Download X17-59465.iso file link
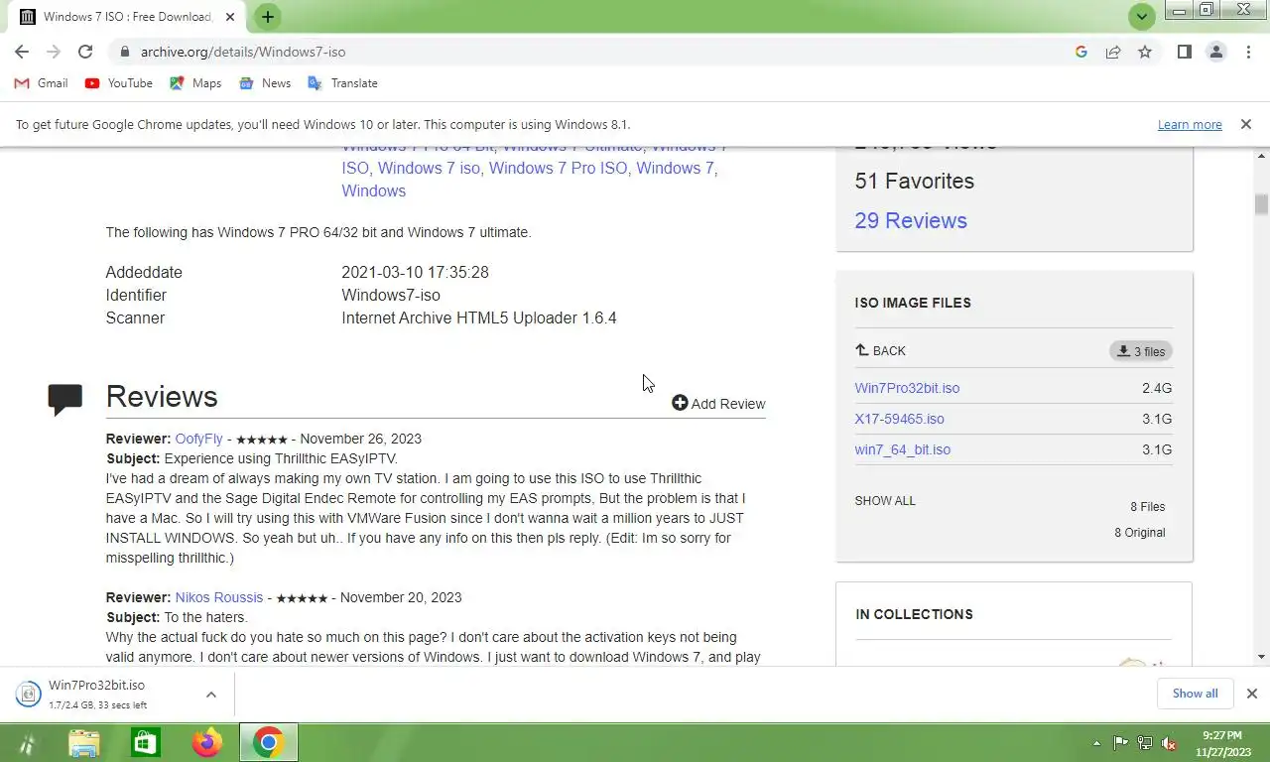 click(899, 419)
